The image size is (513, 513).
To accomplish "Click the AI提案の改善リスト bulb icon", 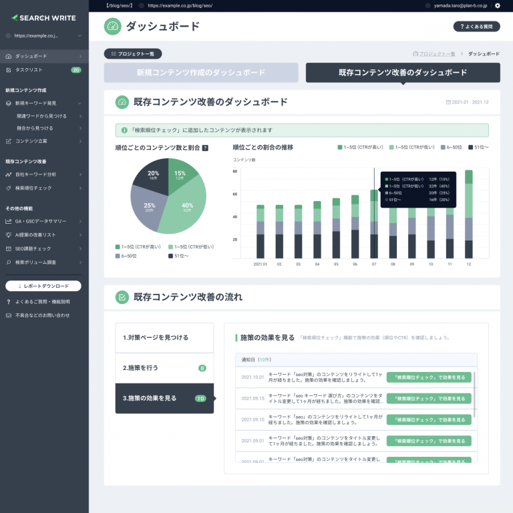I will [9, 235].
